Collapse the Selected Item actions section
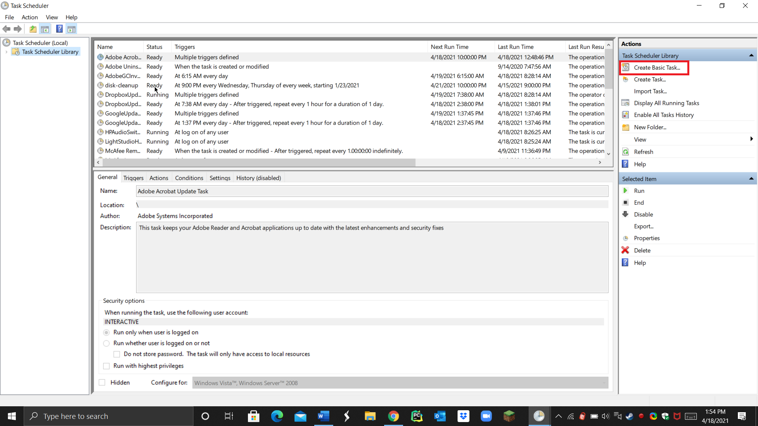This screenshot has width=758, height=426. coord(751,179)
